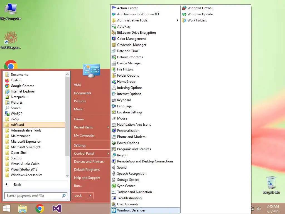Click programs list scroll up arrow
Image resolution: width=285 pixels, height=214 pixels.
67,74
